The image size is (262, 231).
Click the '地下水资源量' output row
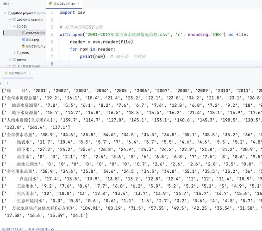click(x=131, y=113)
